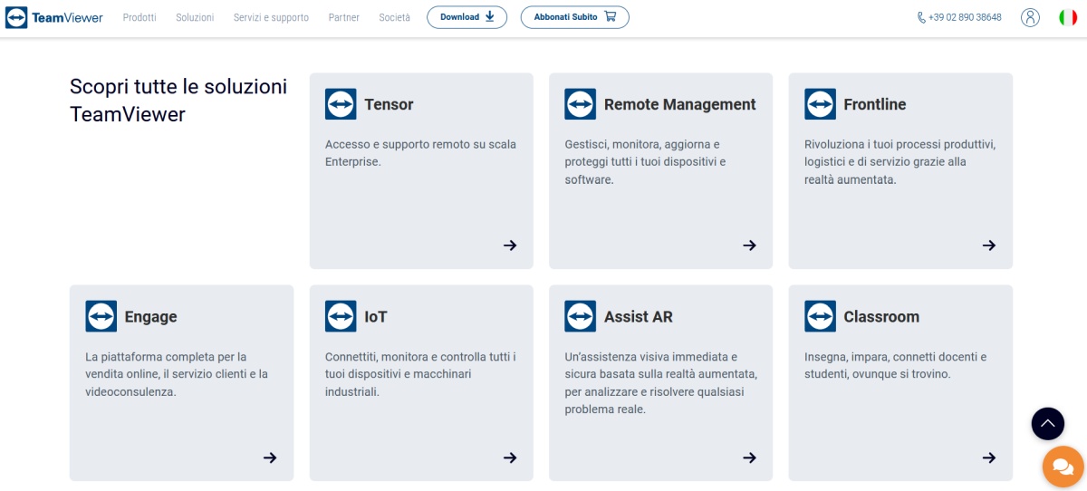Open the Soluzioni menu
This screenshot has height=491, width=1087.
[195, 17]
